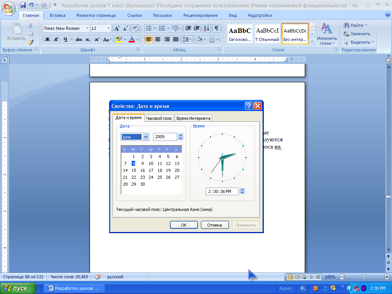Viewport: 392px width, 294px height.
Task: Click the Clear Formatting eraser icon
Action: [x=136, y=28]
